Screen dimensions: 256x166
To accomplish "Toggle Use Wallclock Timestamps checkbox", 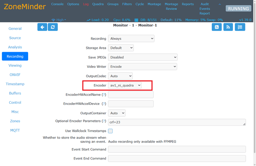I will click(x=110, y=131).
